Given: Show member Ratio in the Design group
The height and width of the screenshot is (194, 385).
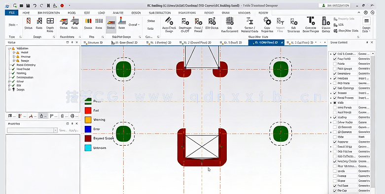Looking at the screenshot, I should [x=39, y=23].
